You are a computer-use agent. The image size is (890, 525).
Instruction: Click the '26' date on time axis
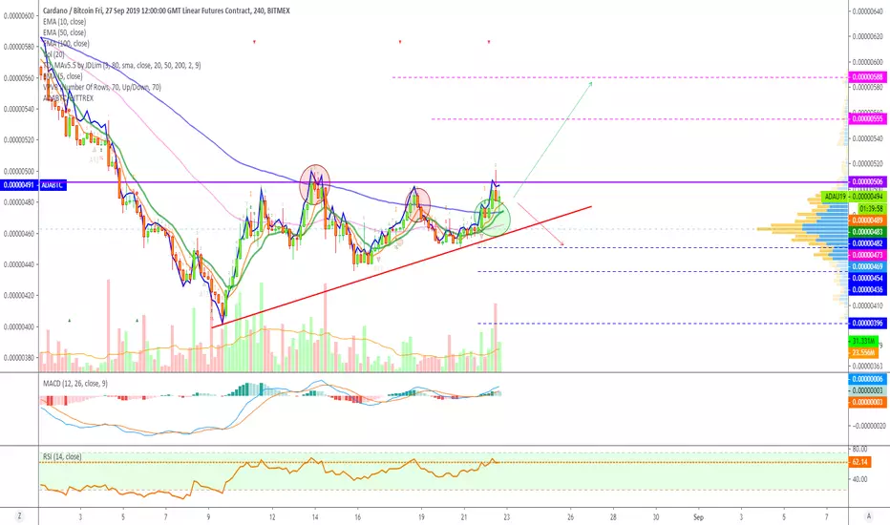pos(570,517)
